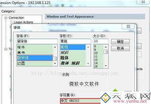
Task: Select 常规 in the style list
Action: click(x=73, y=47)
